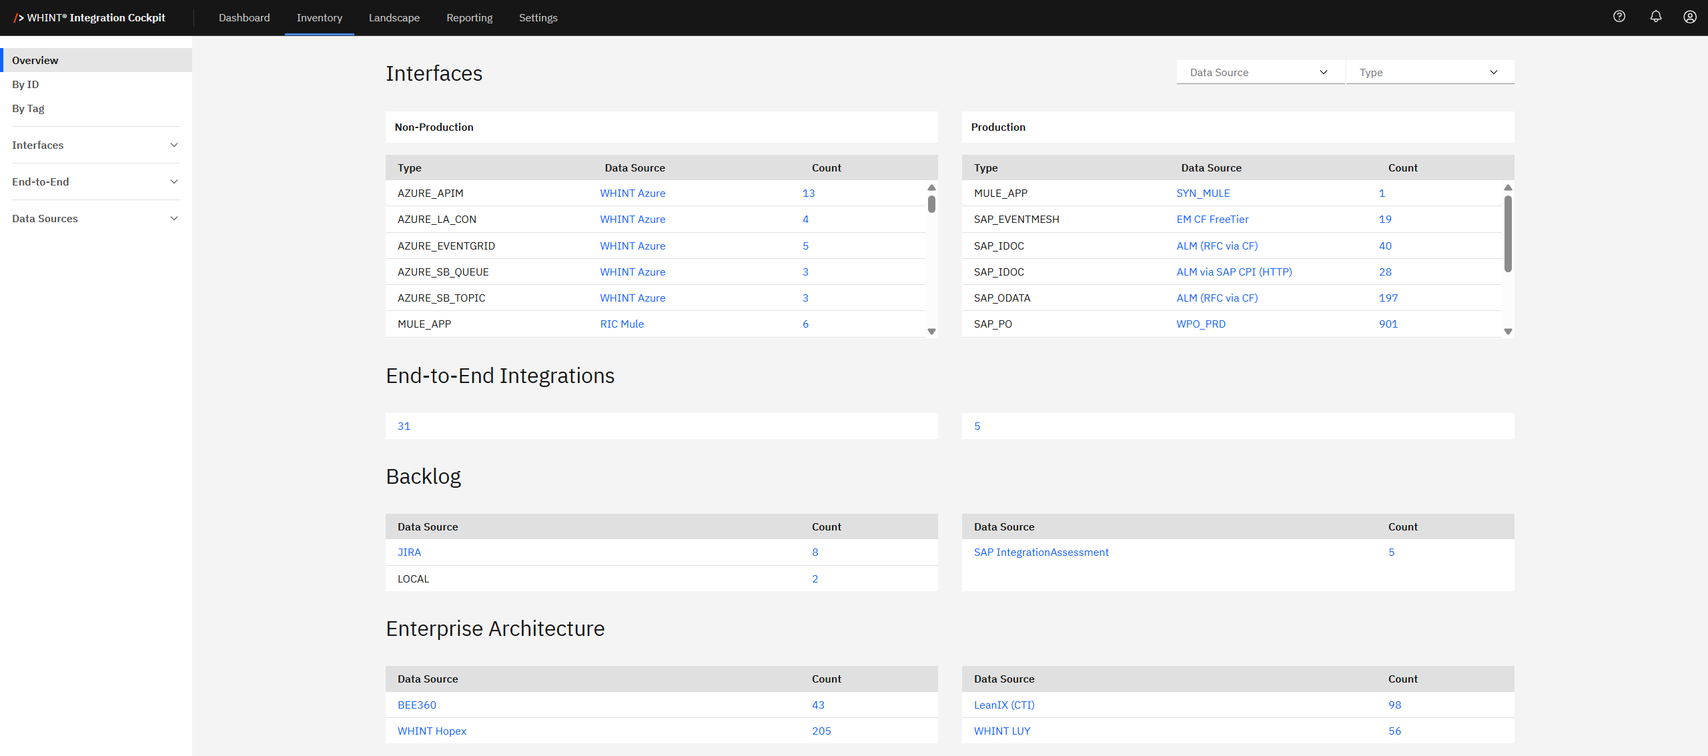Viewport: 1708px width, 756px height.
Task: Open the Type filter dropdown
Action: pos(1429,72)
